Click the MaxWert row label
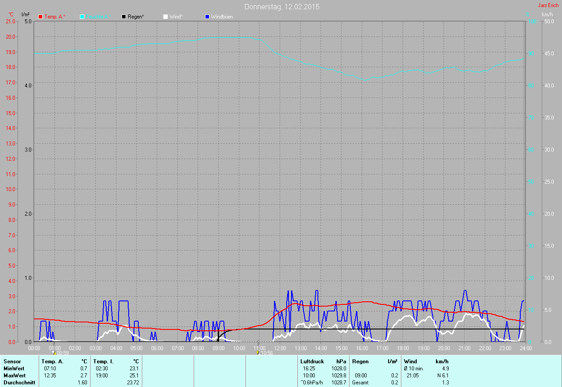Screen dimensions: 562x387 click(14, 376)
